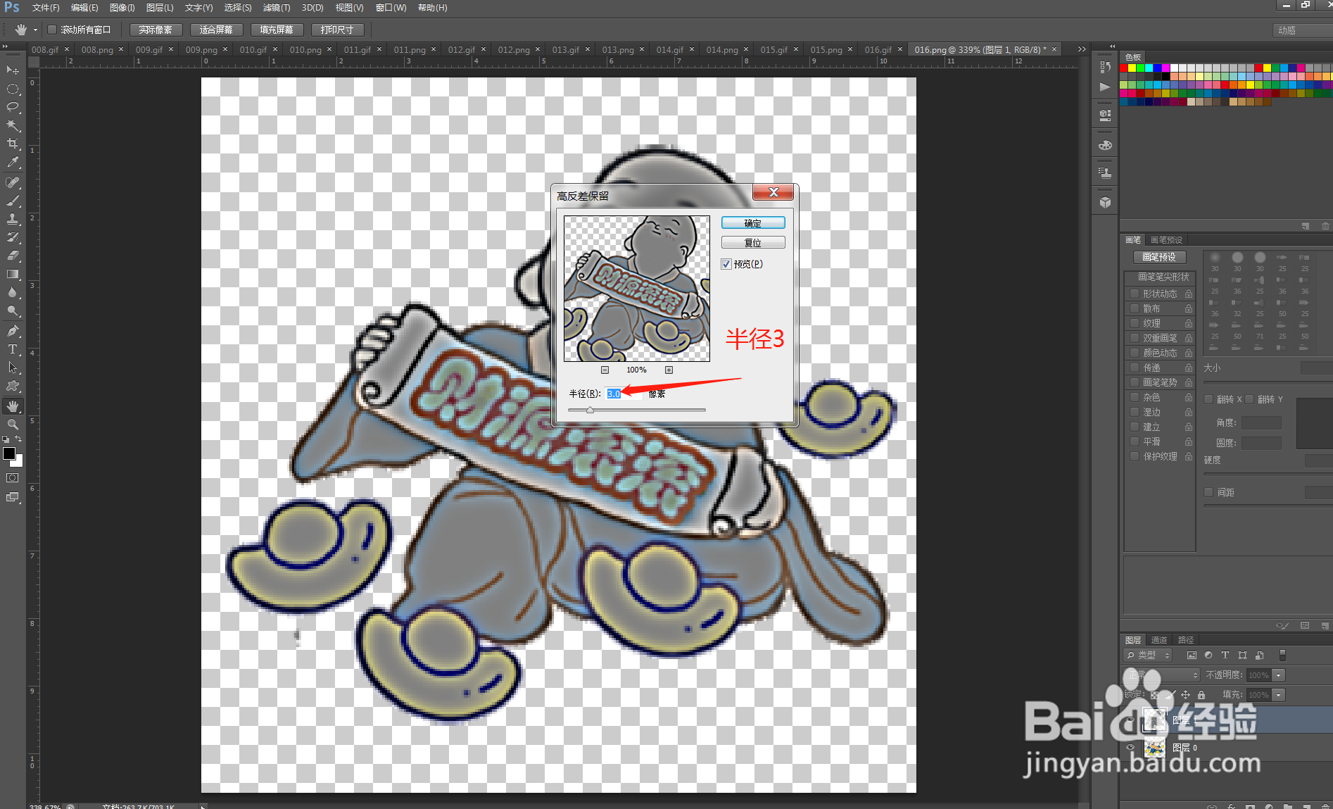Open the blend mode 正常 dropdown
Screen dimensions: 1333x809
1161,675
